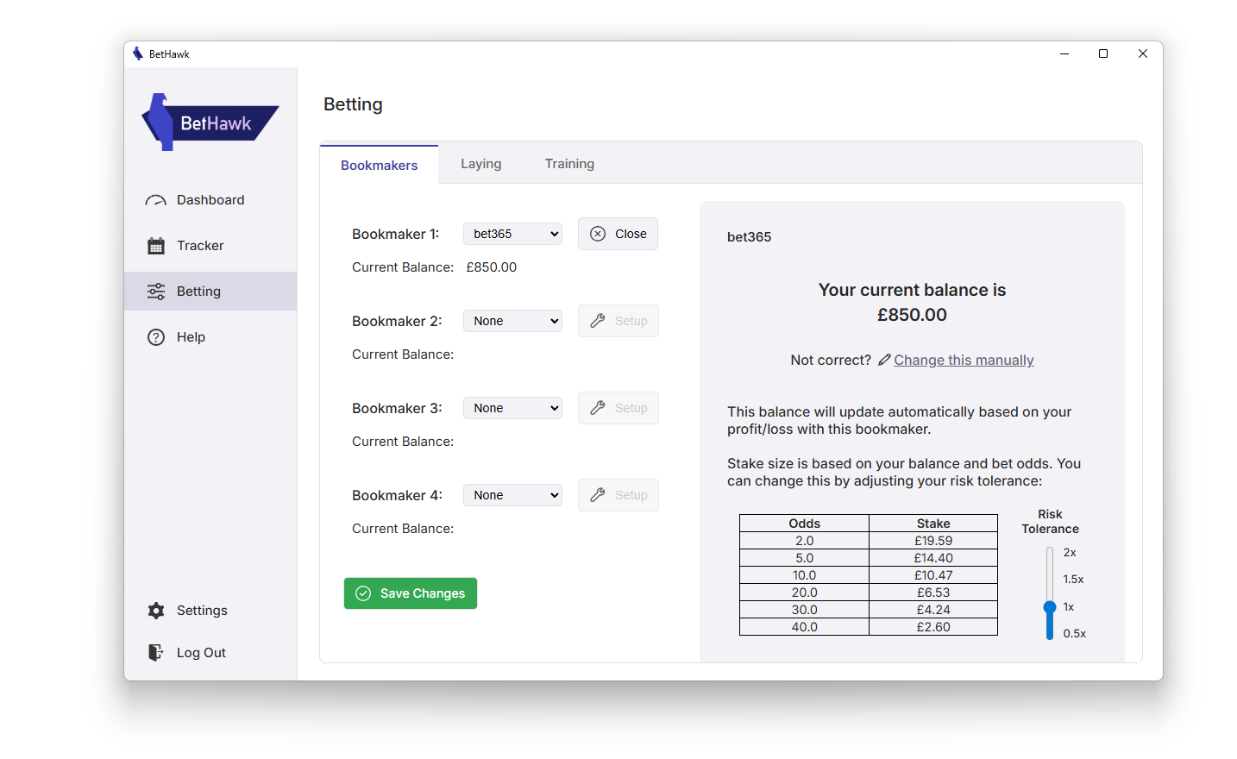Maximize the BetHawk window

(1102, 53)
